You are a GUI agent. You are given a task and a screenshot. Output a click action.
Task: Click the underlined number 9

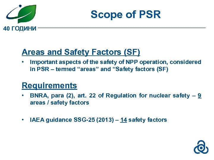click(x=199, y=95)
